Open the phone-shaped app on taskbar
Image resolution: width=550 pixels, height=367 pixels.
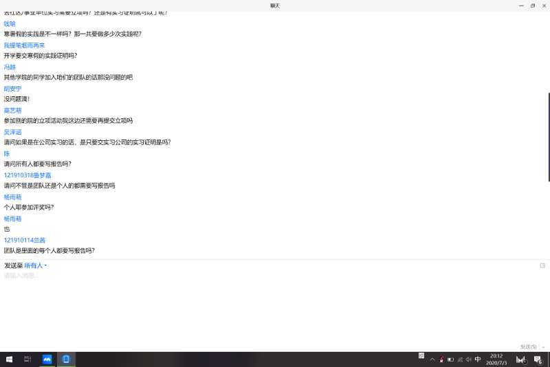click(x=66, y=359)
